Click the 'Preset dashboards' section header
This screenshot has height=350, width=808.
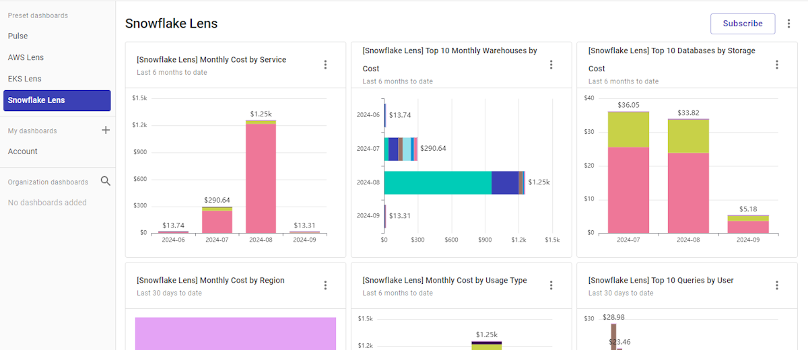click(x=38, y=15)
